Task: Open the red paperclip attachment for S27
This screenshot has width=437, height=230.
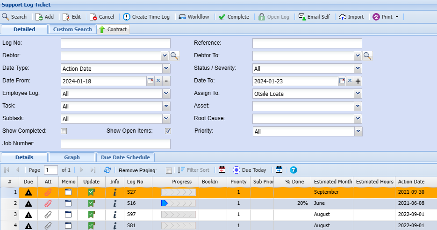Action: (x=48, y=192)
